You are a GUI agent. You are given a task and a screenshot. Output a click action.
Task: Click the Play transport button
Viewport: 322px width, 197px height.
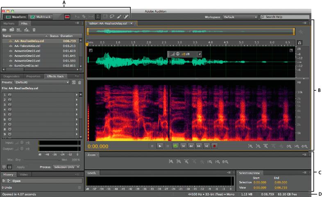[x=160, y=146]
